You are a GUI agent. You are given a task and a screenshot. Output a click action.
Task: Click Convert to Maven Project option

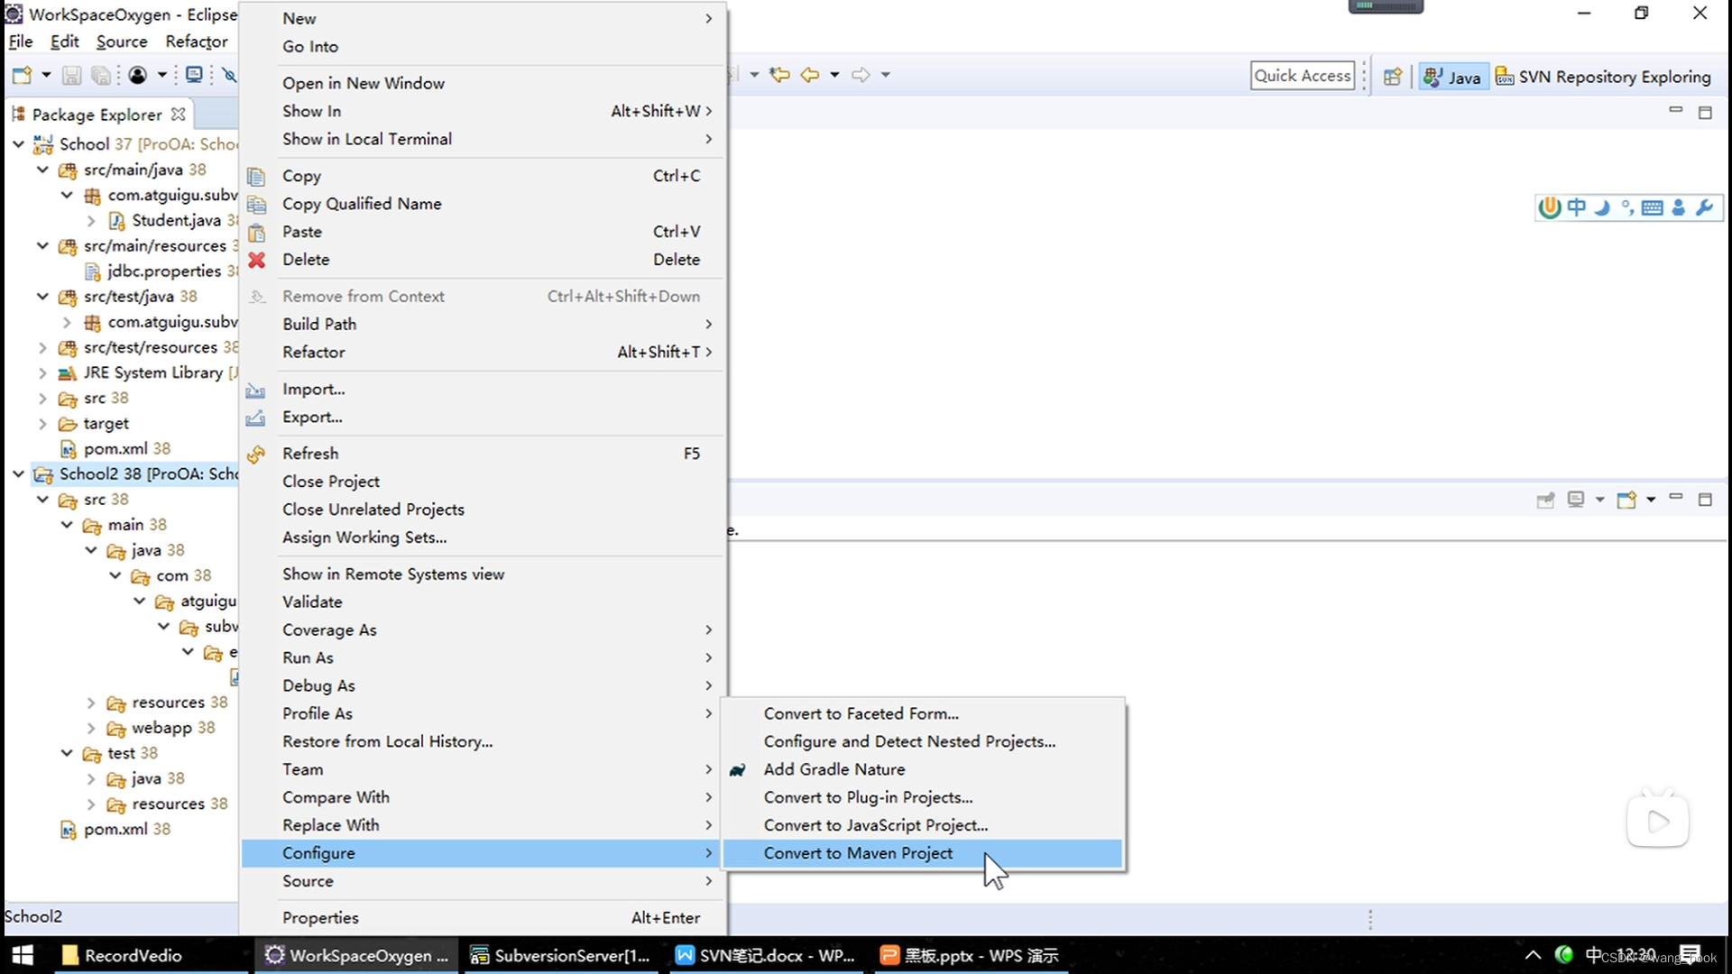(x=858, y=852)
